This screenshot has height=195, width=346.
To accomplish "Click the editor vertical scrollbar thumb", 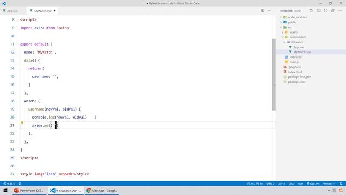I will click(x=274, y=75).
